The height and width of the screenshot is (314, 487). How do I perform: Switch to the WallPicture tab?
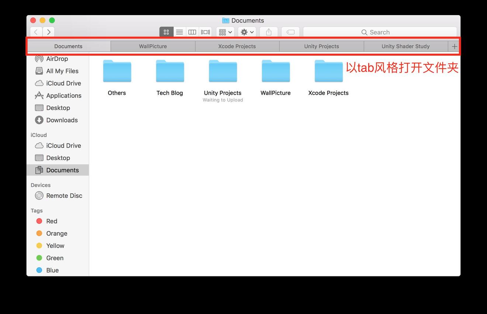[153, 46]
